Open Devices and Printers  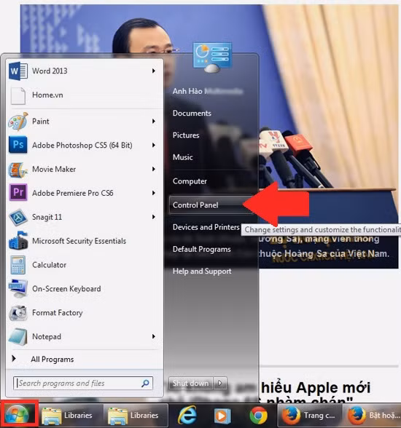coord(206,227)
